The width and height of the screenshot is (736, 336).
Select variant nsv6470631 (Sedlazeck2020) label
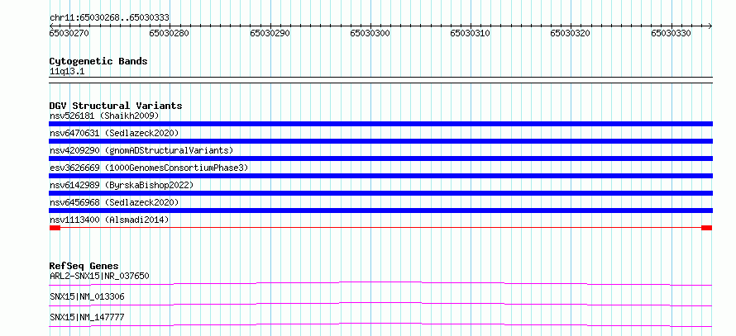click(x=114, y=133)
